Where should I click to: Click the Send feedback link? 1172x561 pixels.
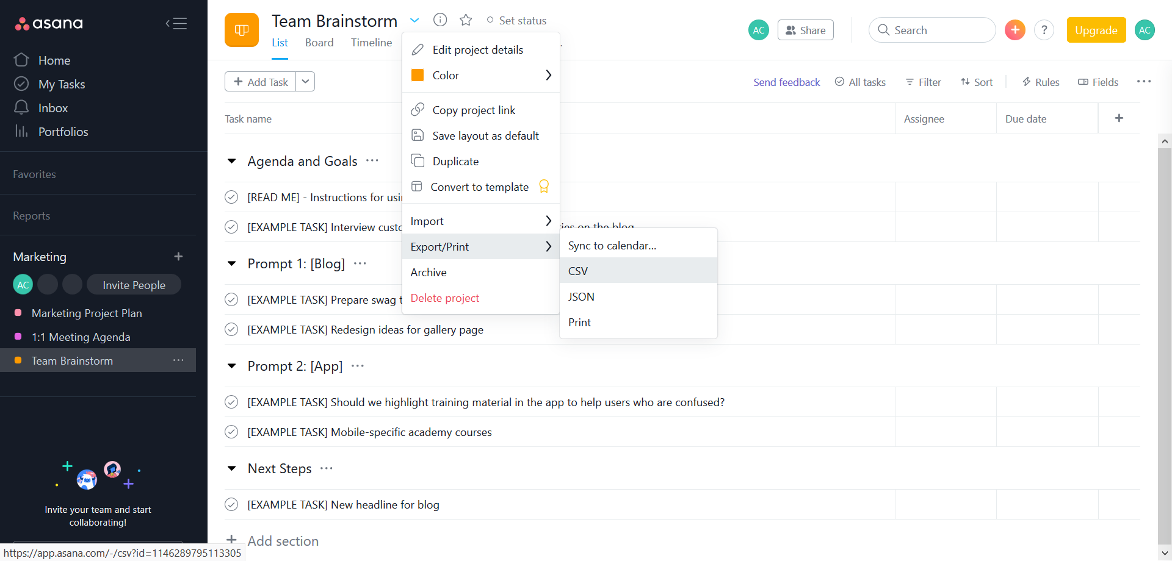coord(786,82)
